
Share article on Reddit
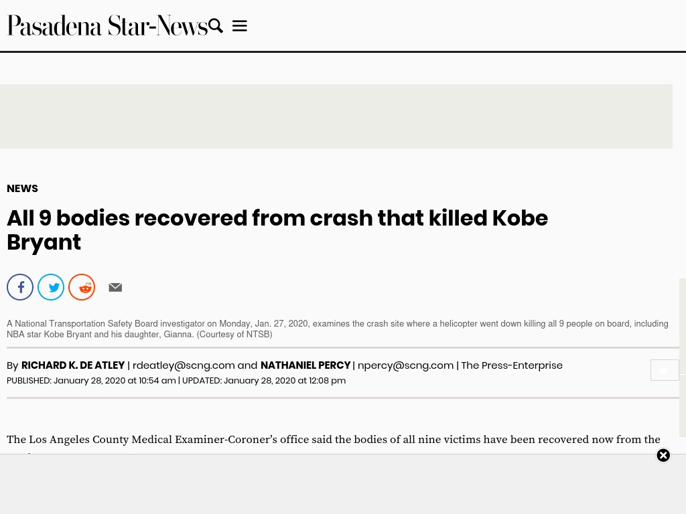point(82,287)
